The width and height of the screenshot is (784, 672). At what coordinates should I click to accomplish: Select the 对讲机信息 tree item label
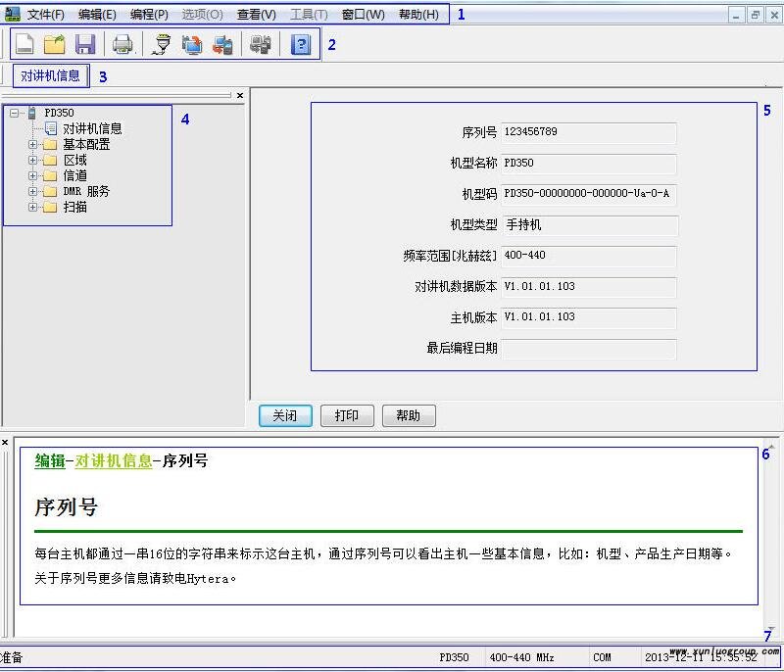92,129
